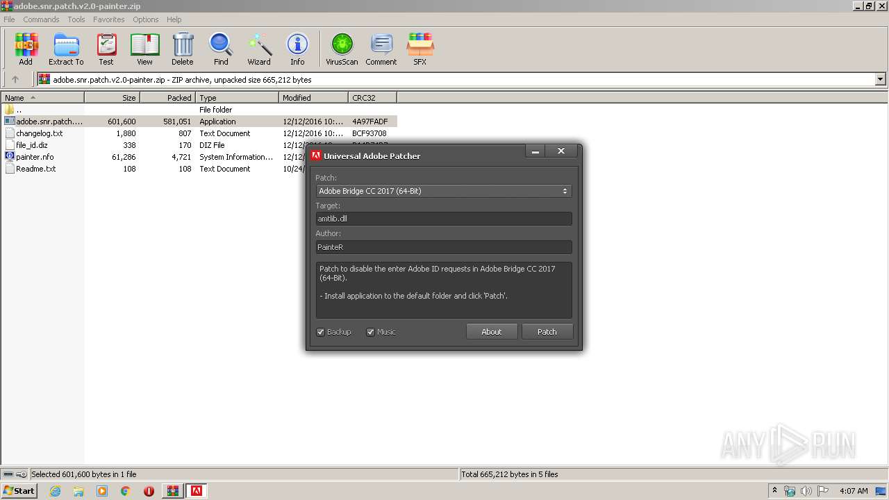Click the Author PainteR field
Image resolution: width=889 pixels, height=500 pixels.
[x=444, y=247]
